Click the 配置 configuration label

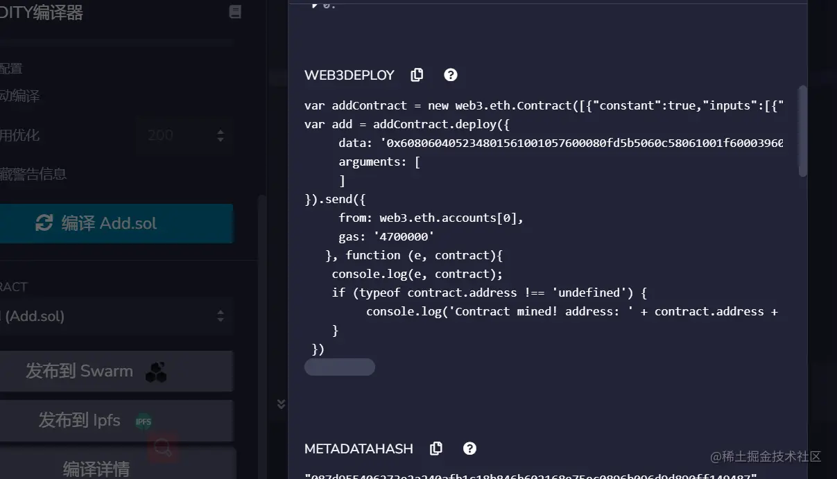pos(11,68)
